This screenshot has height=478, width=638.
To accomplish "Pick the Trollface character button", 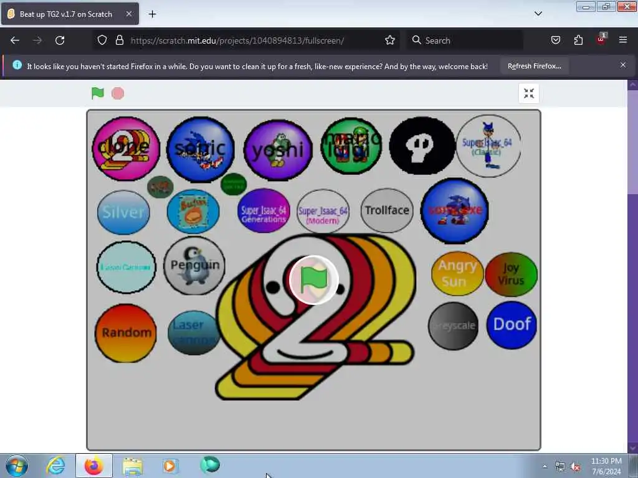I will 386,210.
